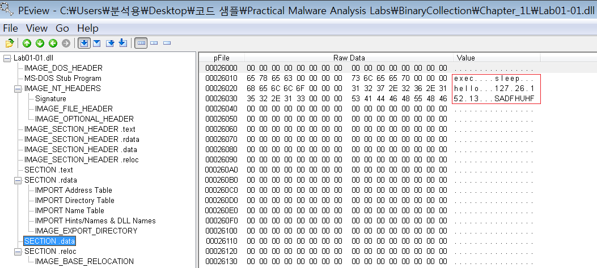Click offset 000260A0 in pFile column
Image resolution: width=597 pixels, height=268 pixels.
pos(221,170)
